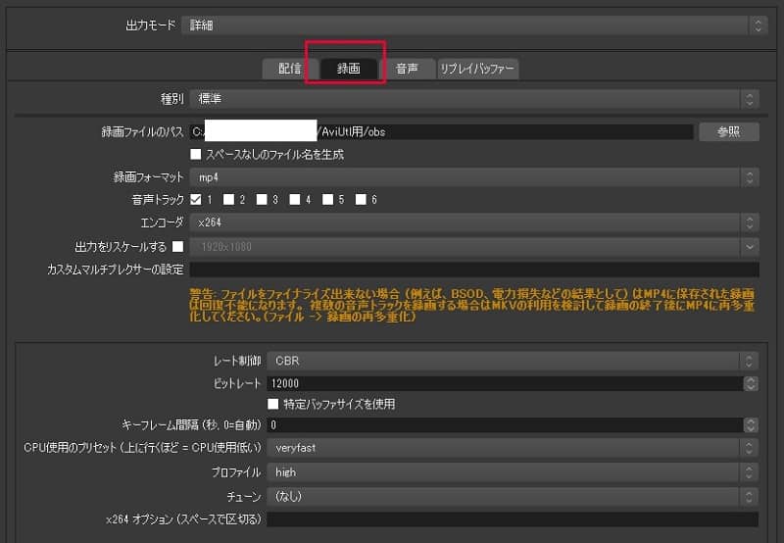Open the 1920x1080 rescale resolution dropdown
The width and height of the screenshot is (784, 543).
474,246
